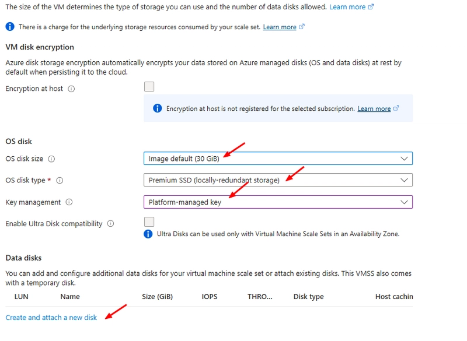The height and width of the screenshot is (341, 467).
Task: Click info icon beside Enable Ultra Disk compatibility
Action: click(x=110, y=224)
